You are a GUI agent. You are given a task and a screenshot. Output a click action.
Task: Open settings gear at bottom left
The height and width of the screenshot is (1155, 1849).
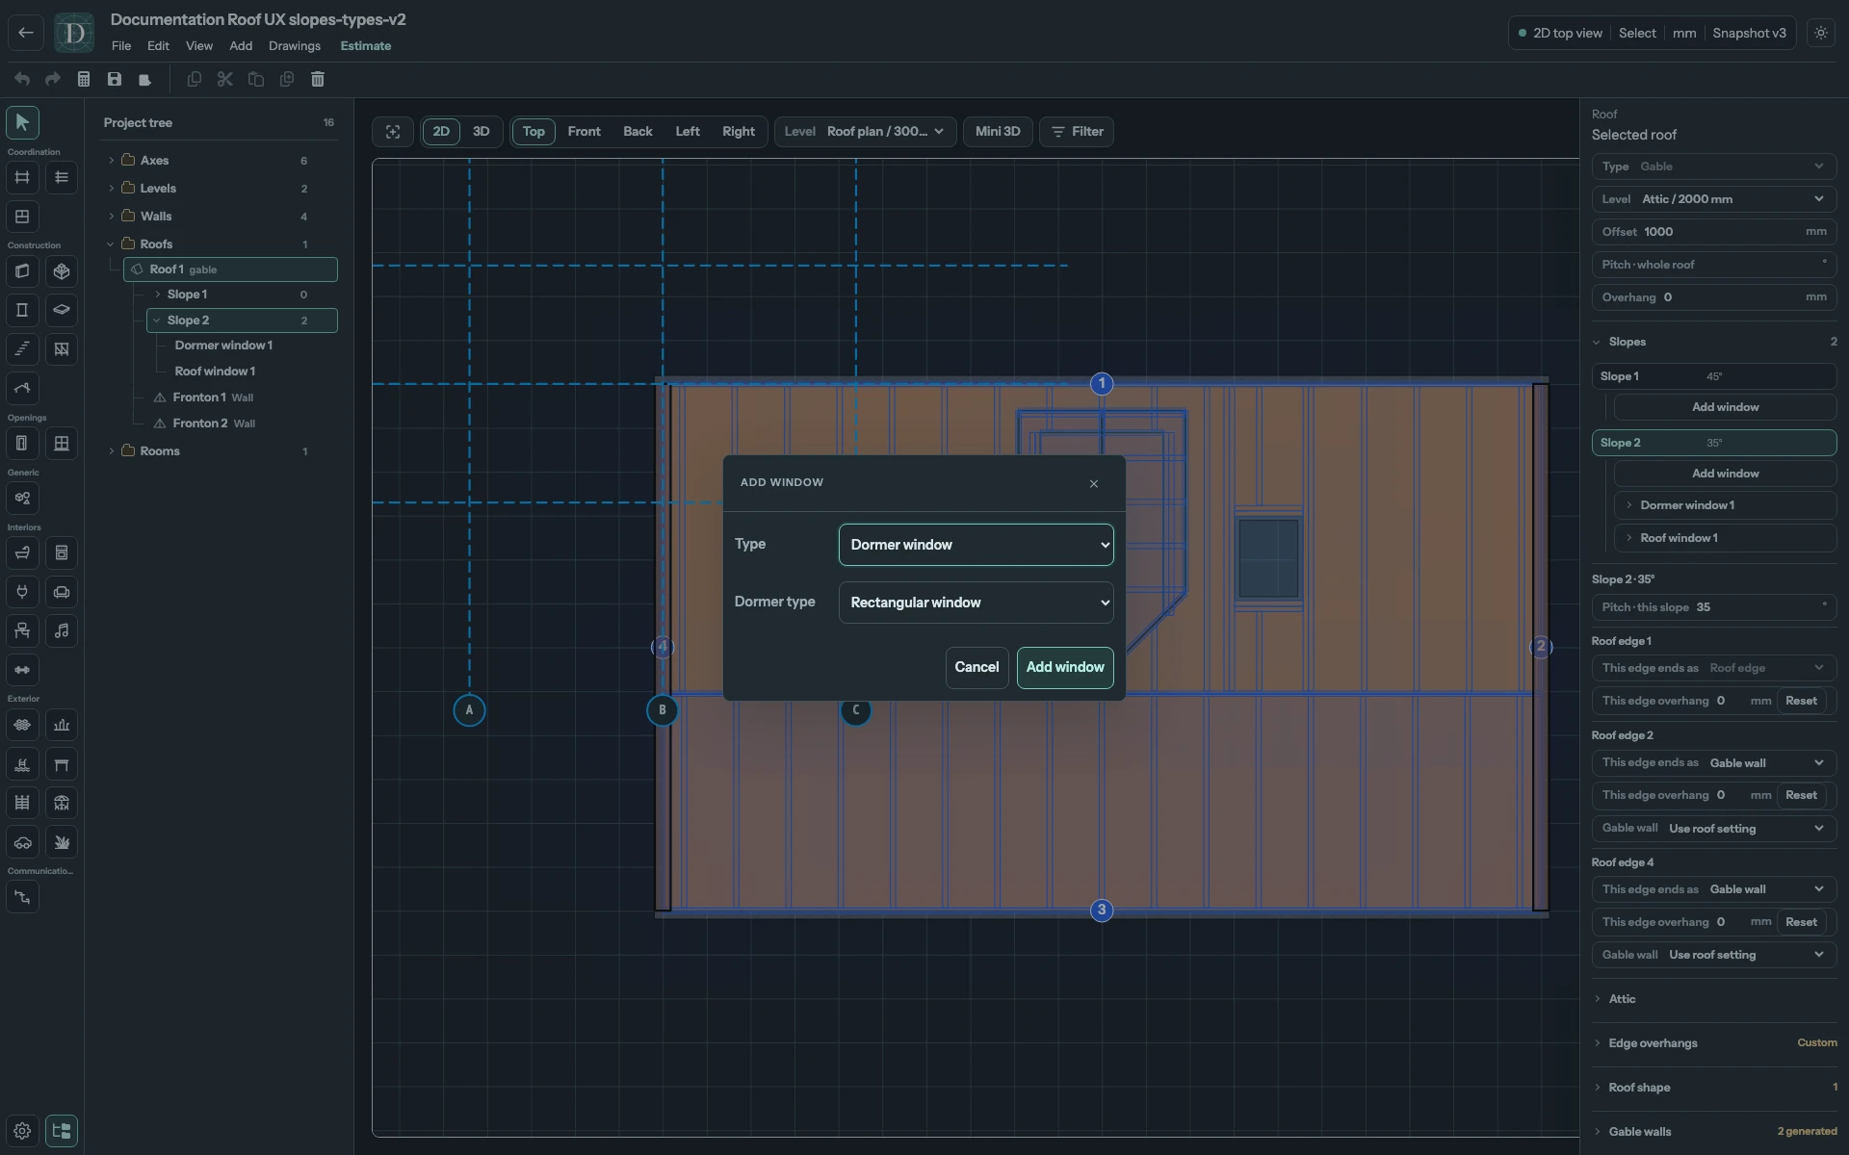tap(22, 1131)
